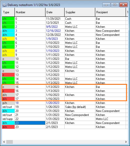130x146 pixels.
Task: Click the Supplier column header
Action: 80,12
